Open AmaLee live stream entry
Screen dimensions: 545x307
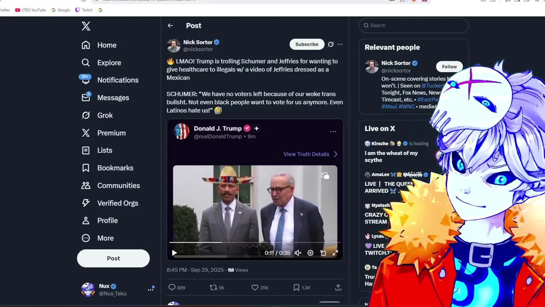pos(396,183)
